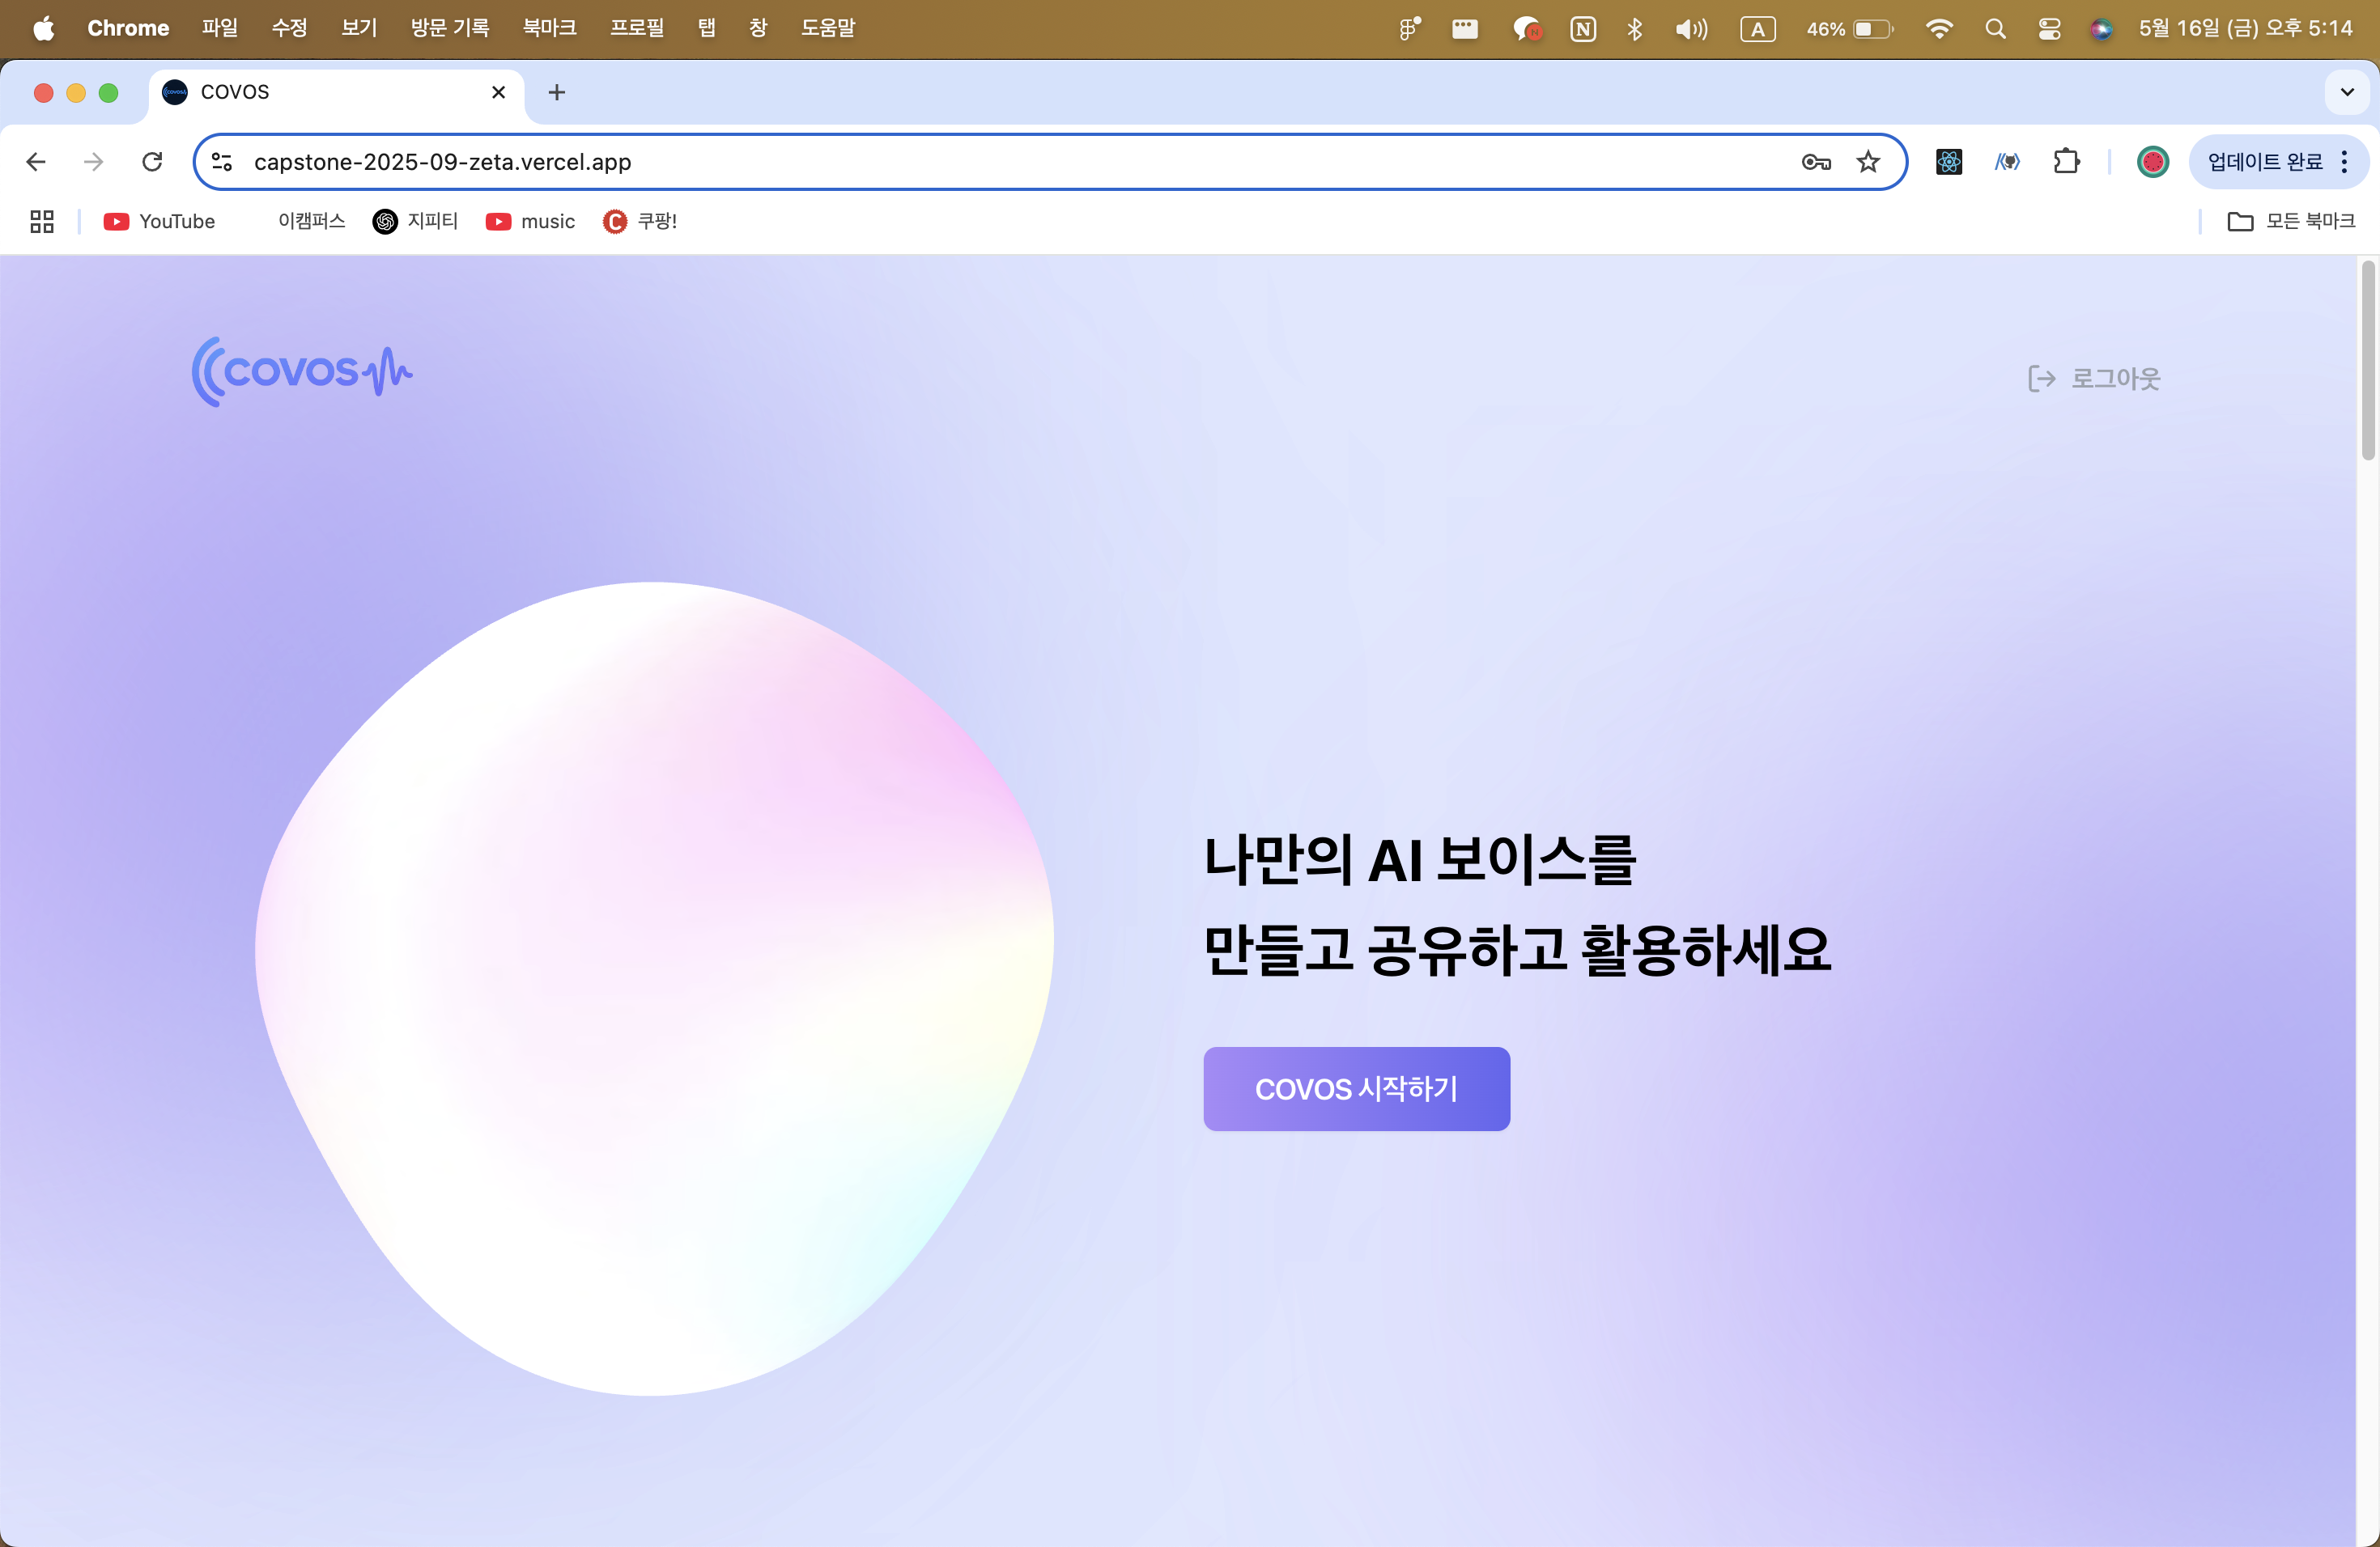Open the 지피티 bookmark

(415, 221)
